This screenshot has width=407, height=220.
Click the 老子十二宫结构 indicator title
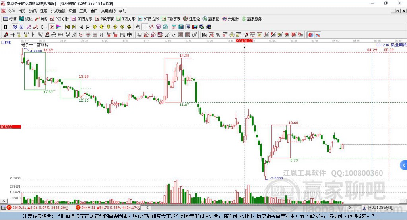[x=35, y=45]
